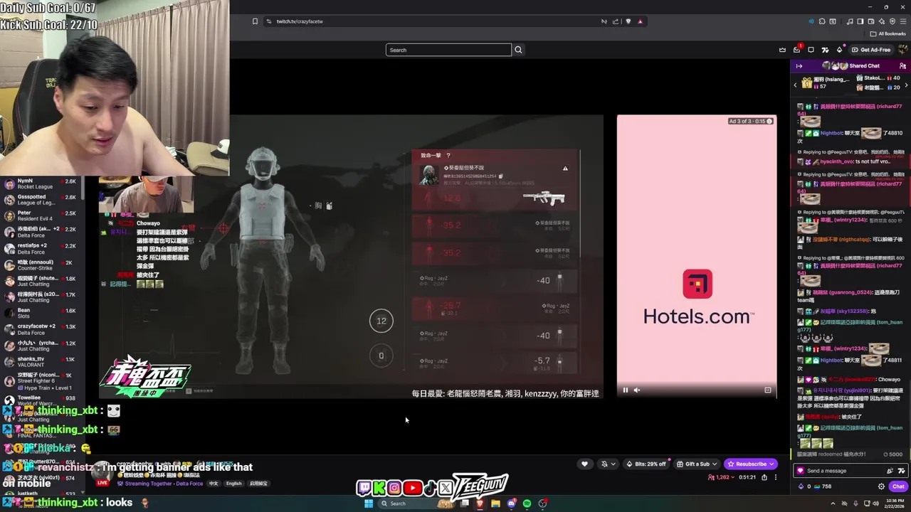Click the 中文 language tag
The width and height of the screenshot is (911, 512).
click(x=214, y=484)
